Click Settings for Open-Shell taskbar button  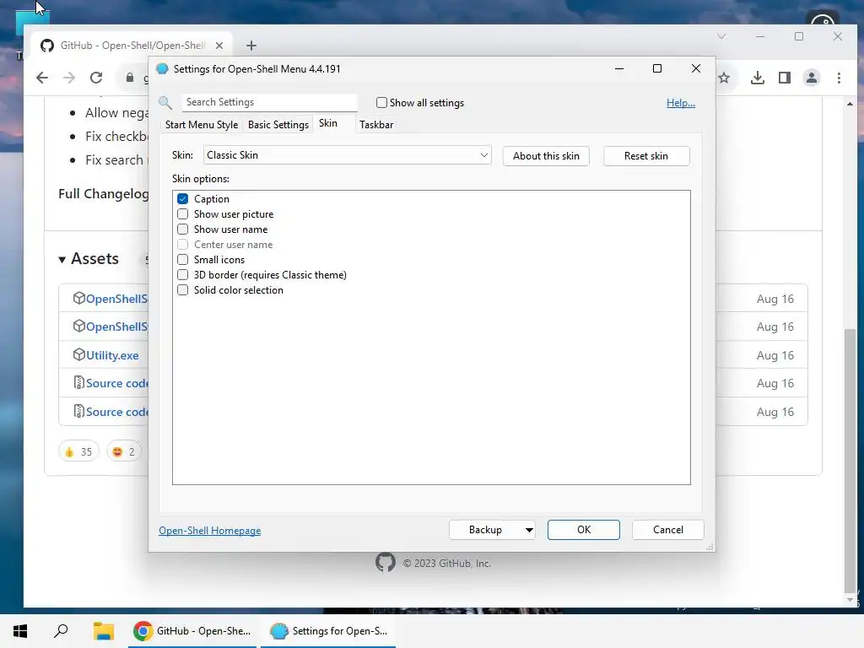point(328,631)
